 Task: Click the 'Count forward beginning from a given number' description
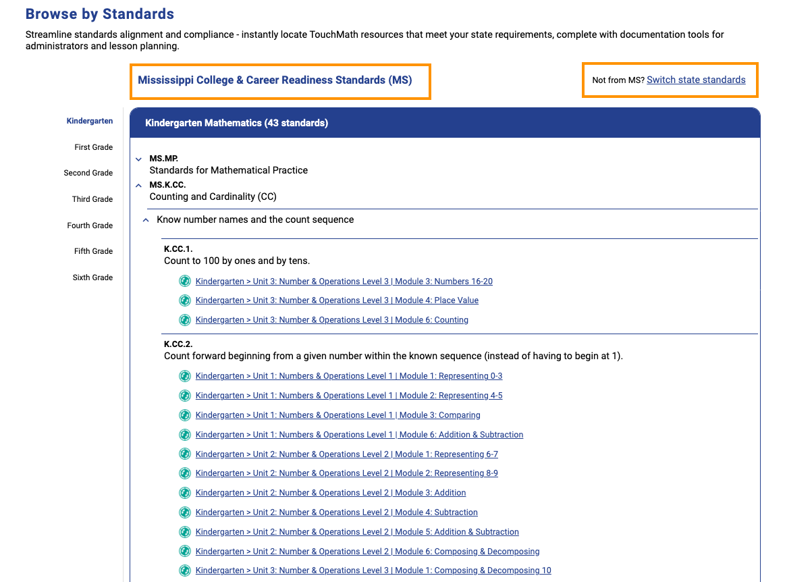pos(393,356)
